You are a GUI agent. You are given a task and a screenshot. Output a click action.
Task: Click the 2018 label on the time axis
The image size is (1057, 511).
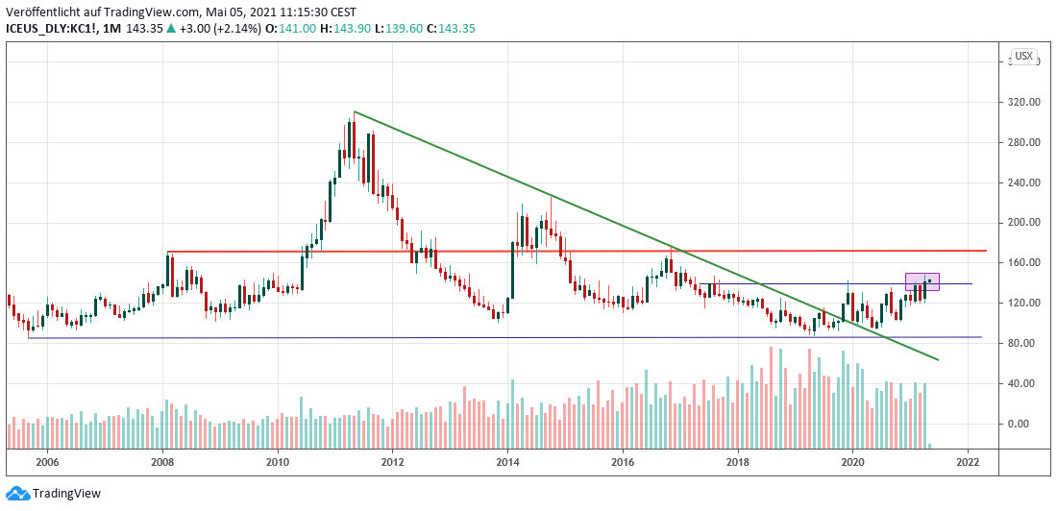click(738, 462)
